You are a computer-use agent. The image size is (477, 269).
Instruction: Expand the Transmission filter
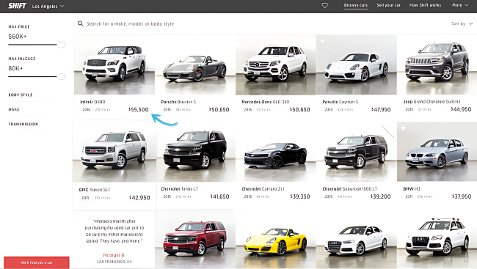click(23, 124)
